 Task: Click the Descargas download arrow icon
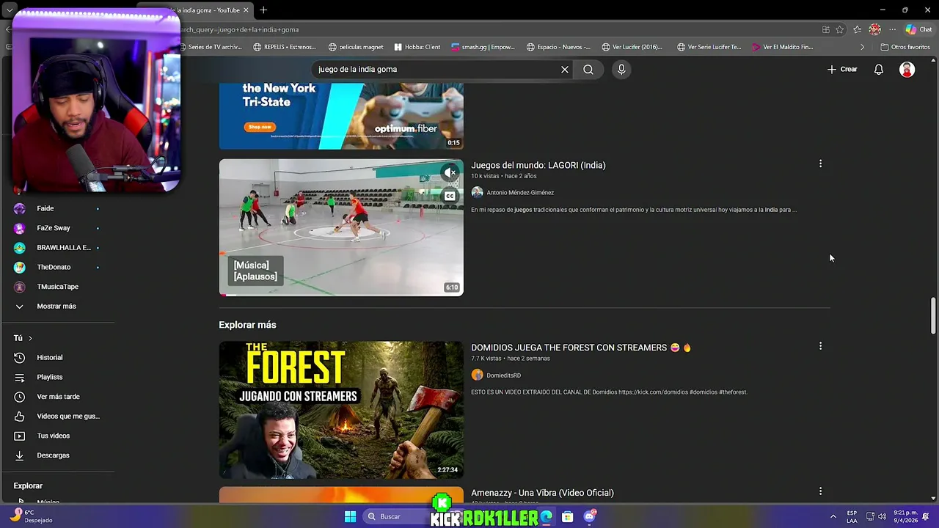pyautogui.click(x=20, y=455)
